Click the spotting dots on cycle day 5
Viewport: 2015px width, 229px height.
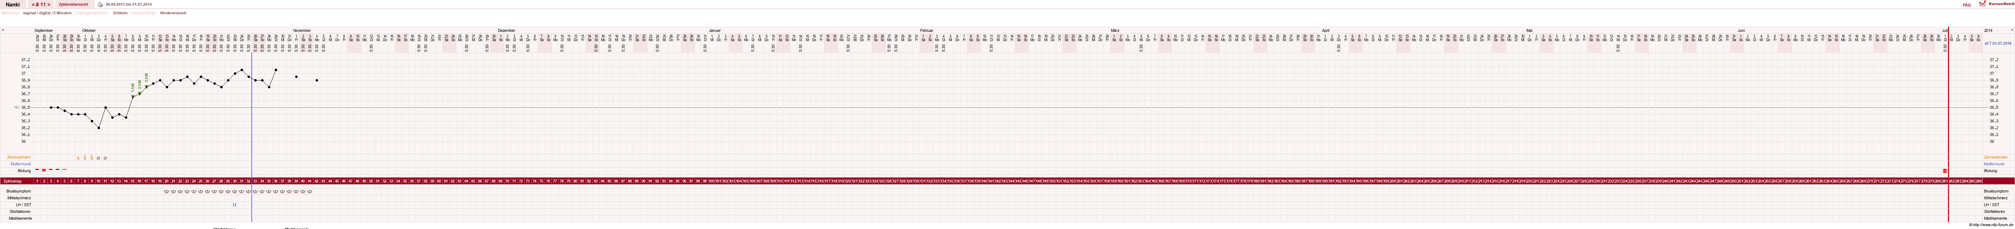coord(64,170)
